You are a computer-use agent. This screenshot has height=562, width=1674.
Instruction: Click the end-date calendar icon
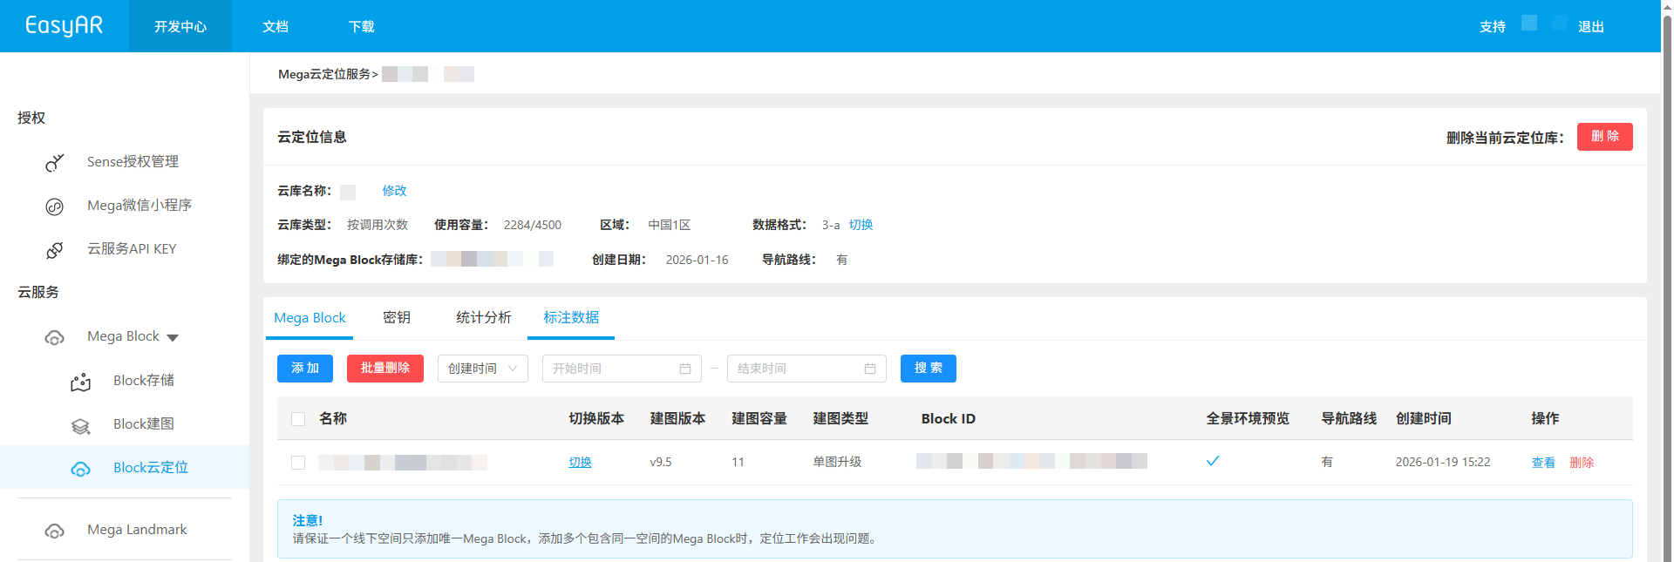tap(870, 369)
